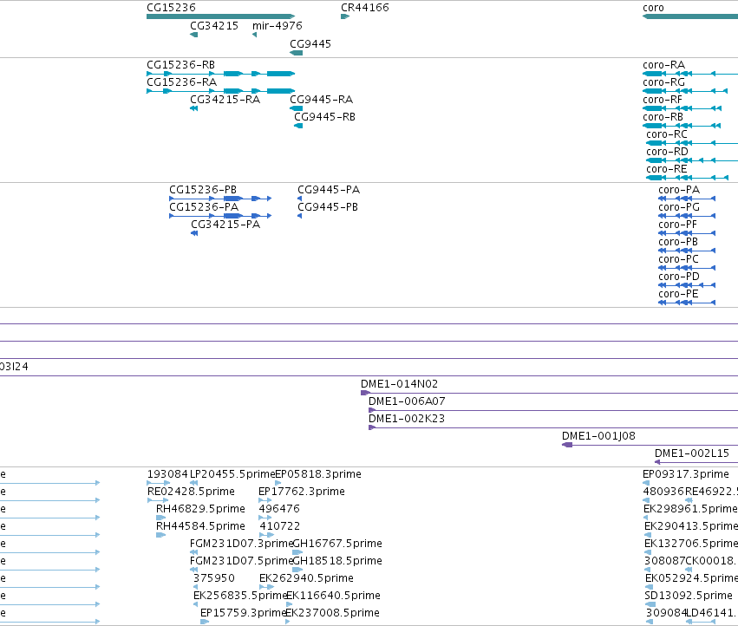Viewport: 738px width, 626px height.
Task: Click transcript CG34215-RA
Action: (194, 108)
